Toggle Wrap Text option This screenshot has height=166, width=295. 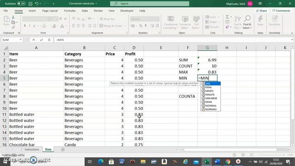[x=107, y=19]
